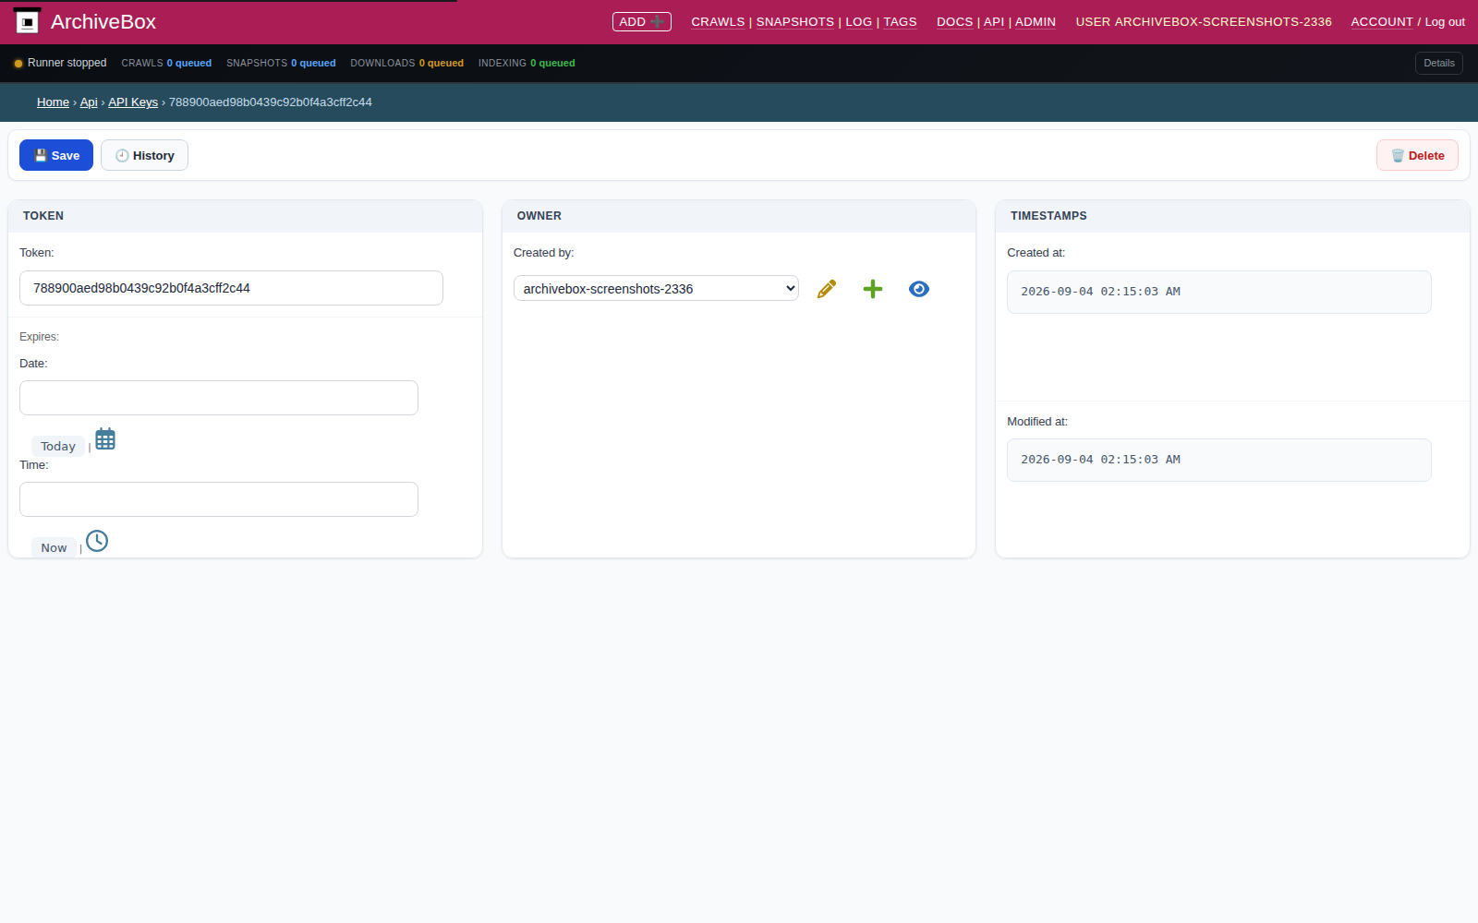Set time with Now shortcut
Image resolution: width=1478 pixels, height=923 pixels.
click(54, 547)
